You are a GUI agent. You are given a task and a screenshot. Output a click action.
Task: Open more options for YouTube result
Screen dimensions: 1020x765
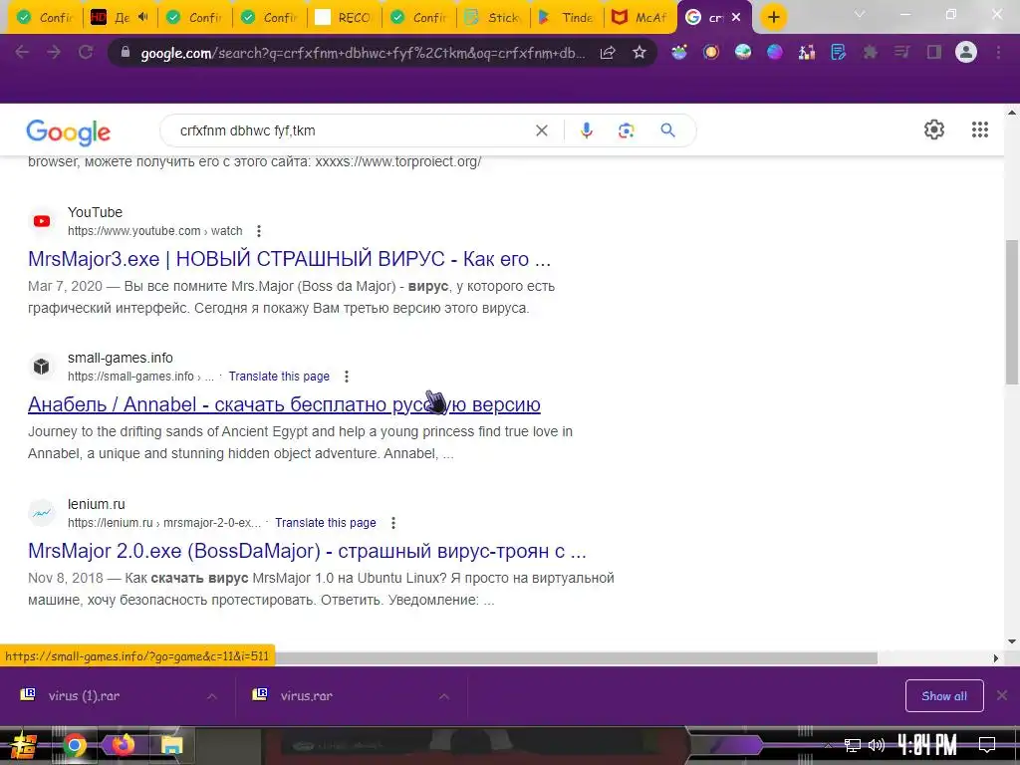click(259, 231)
